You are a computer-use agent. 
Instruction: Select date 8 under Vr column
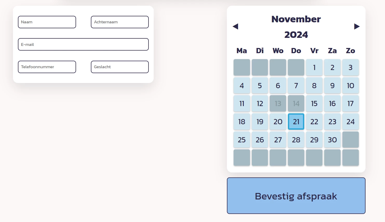click(x=314, y=86)
